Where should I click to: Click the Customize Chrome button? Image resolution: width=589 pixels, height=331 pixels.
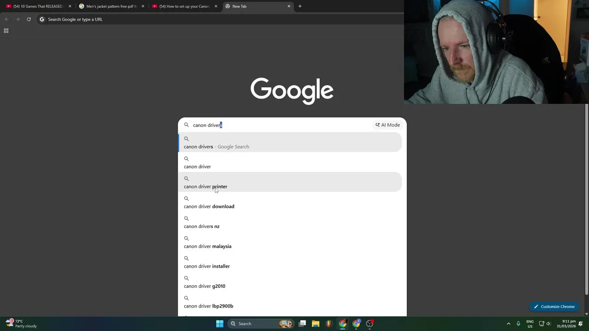pyautogui.click(x=554, y=307)
